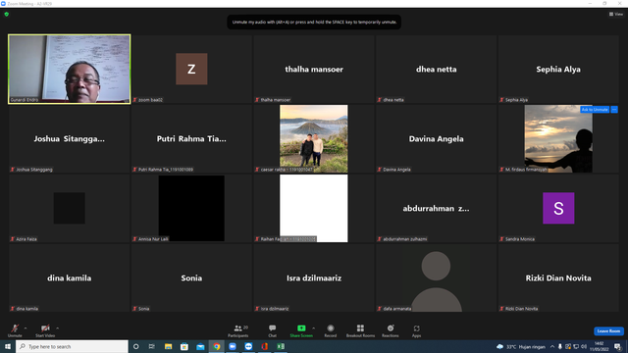Open Reactions menu
The height and width of the screenshot is (353, 628).
pos(391,330)
